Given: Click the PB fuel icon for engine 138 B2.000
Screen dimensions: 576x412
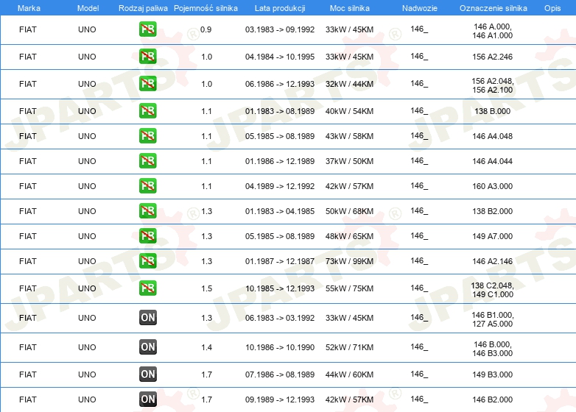Looking at the screenshot, I should coord(147,211).
